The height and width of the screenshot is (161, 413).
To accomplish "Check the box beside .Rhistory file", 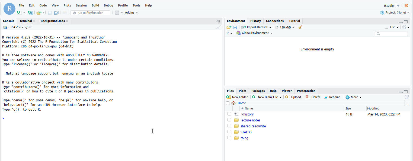I will tap(229, 114).
